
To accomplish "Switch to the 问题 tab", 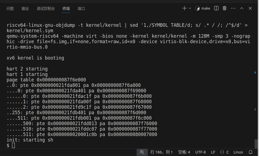I will point(10,8).
